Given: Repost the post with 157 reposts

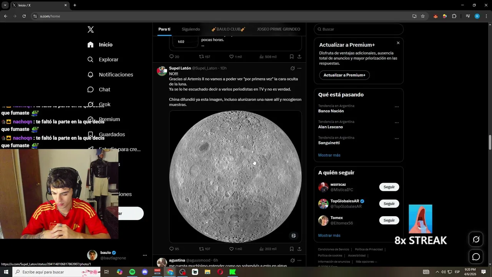Looking at the screenshot, I should (204, 57).
